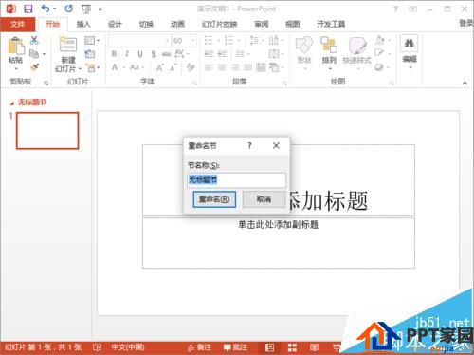Switch to the Design tab
This screenshot has width=474, height=355.
(x=115, y=24)
